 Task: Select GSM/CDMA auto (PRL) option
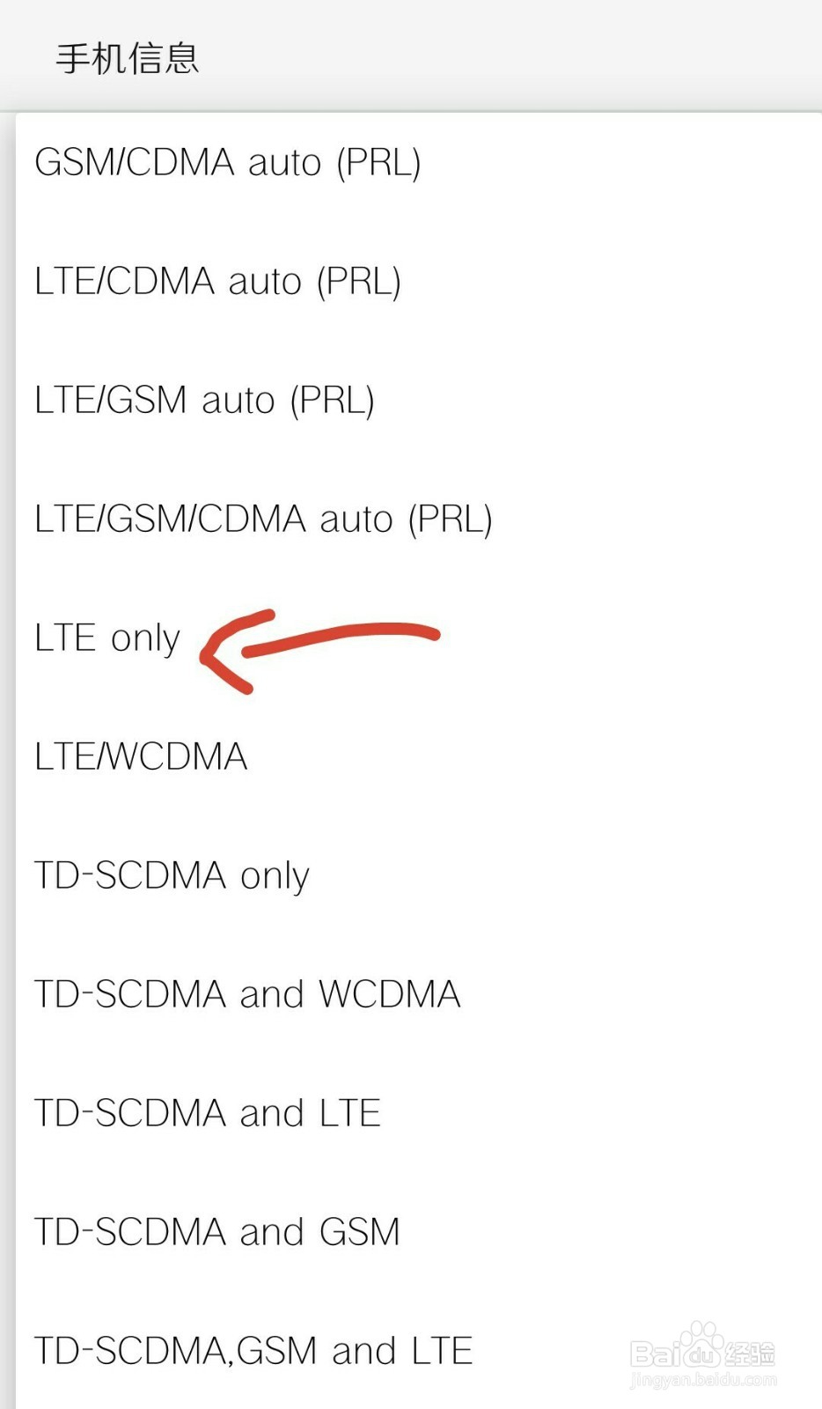[x=227, y=163]
